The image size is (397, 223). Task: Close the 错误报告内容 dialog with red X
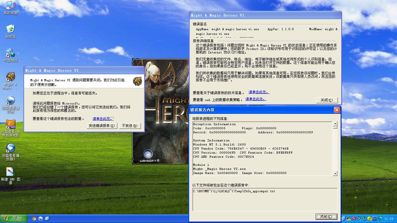point(337,110)
